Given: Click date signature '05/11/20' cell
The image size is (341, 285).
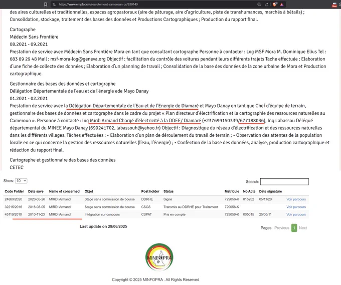Looking at the screenshot, I should click(x=265, y=199).
